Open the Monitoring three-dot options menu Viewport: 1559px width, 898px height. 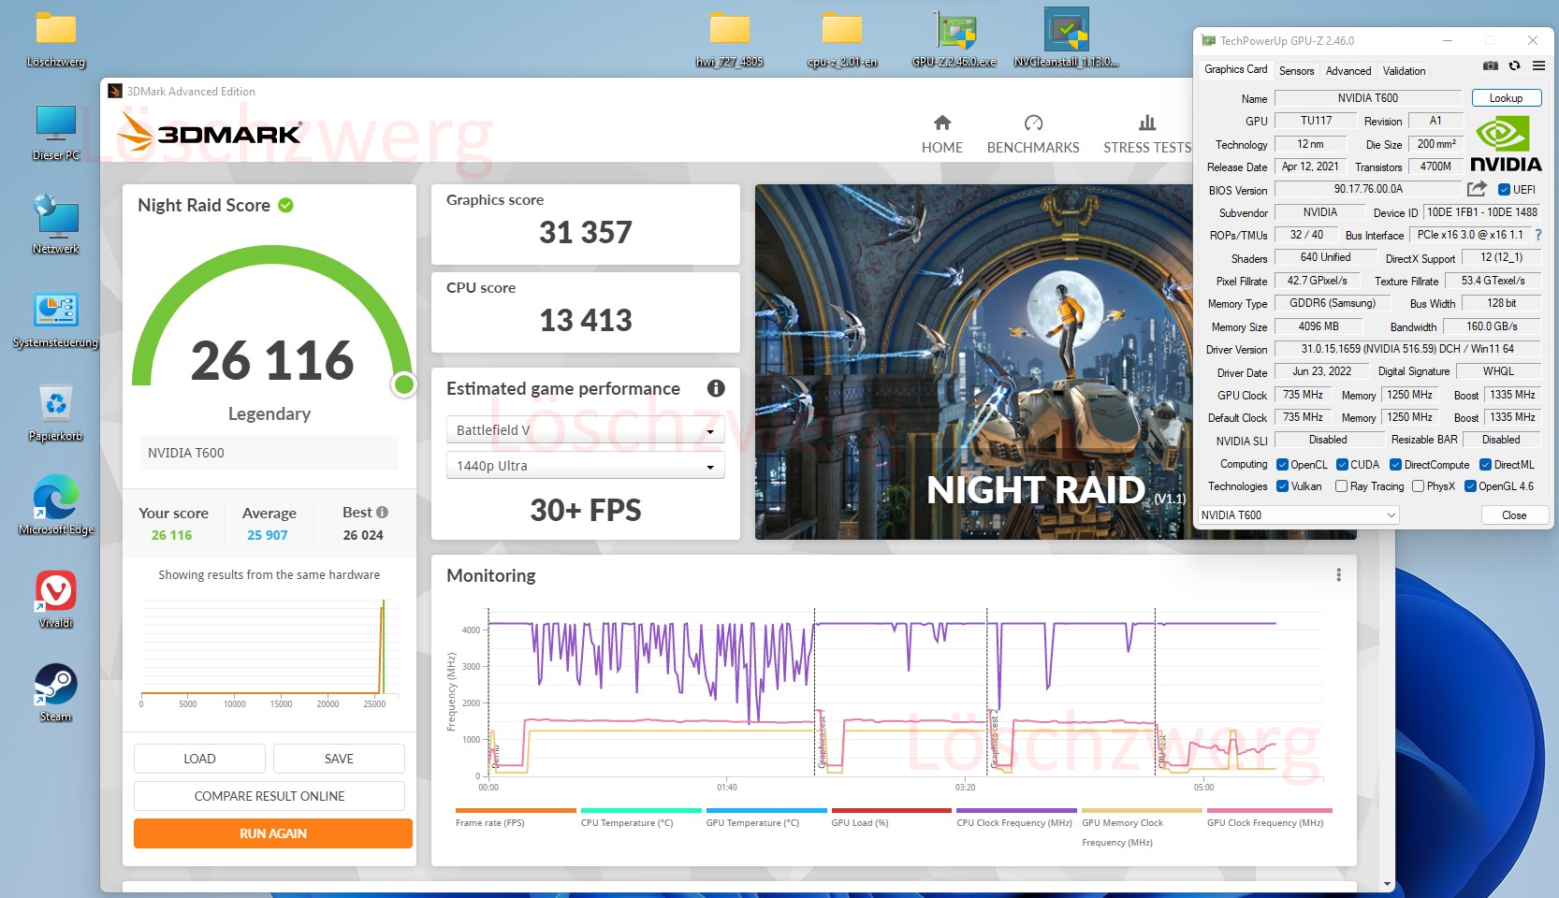point(1339,575)
